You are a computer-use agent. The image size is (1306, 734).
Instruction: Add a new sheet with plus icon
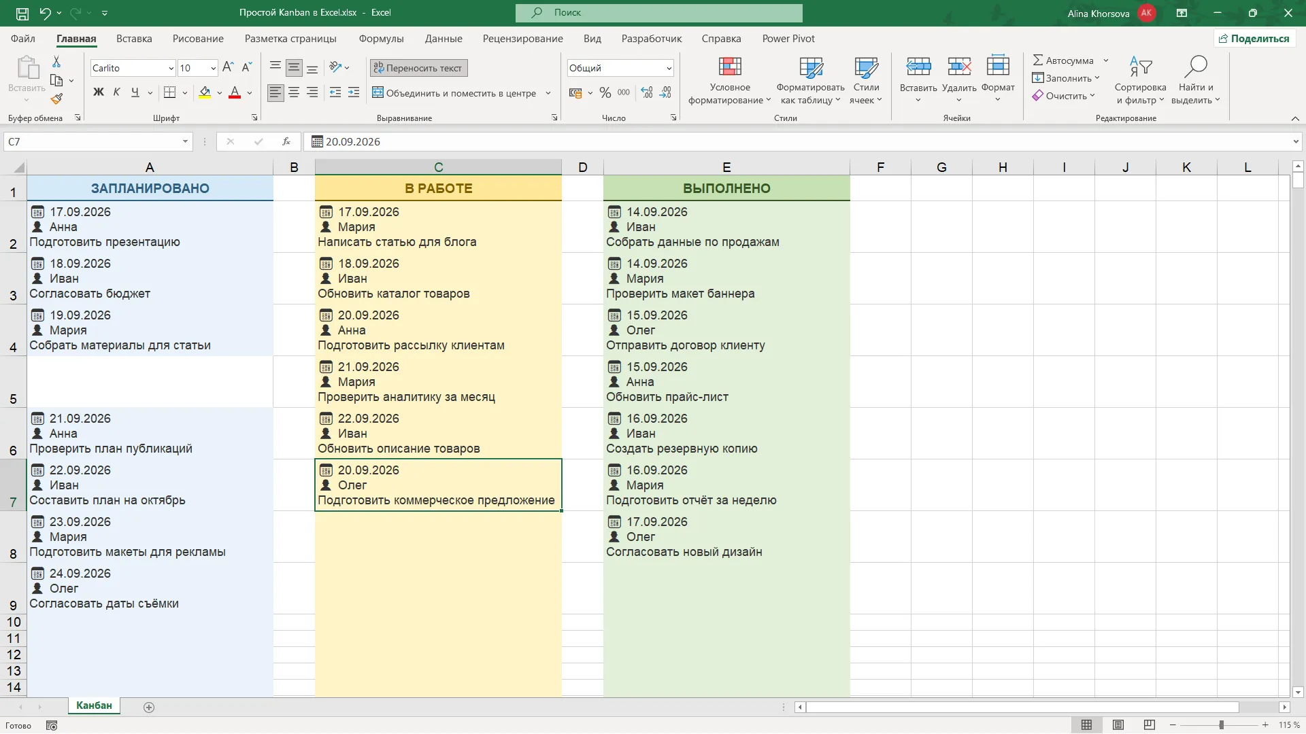[x=149, y=707]
